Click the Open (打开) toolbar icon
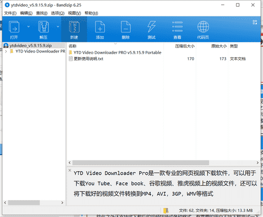 click(x=14, y=27)
